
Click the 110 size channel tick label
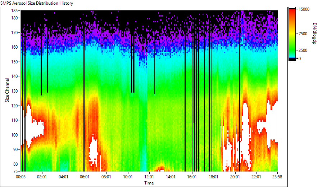[15, 120]
